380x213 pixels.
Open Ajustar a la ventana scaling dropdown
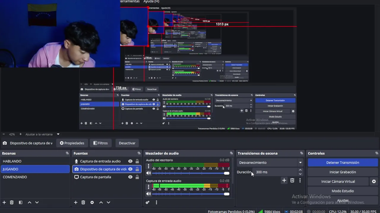[58, 134]
